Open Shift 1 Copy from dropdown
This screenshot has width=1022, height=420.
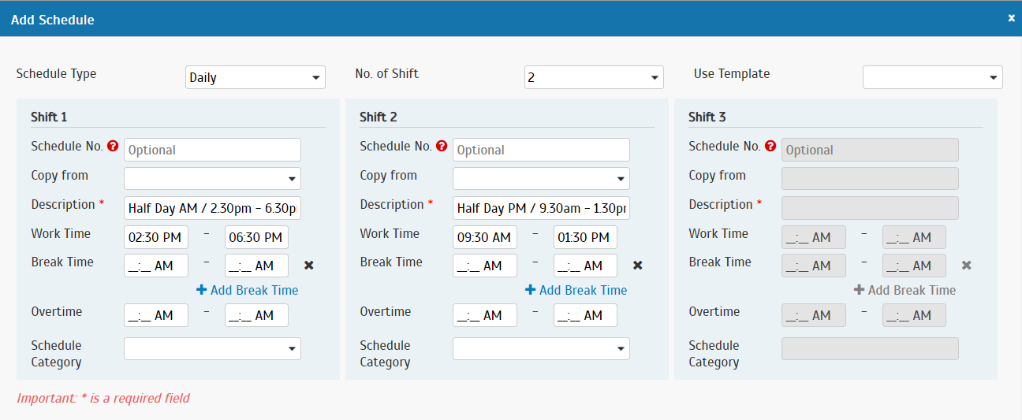(x=212, y=179)
